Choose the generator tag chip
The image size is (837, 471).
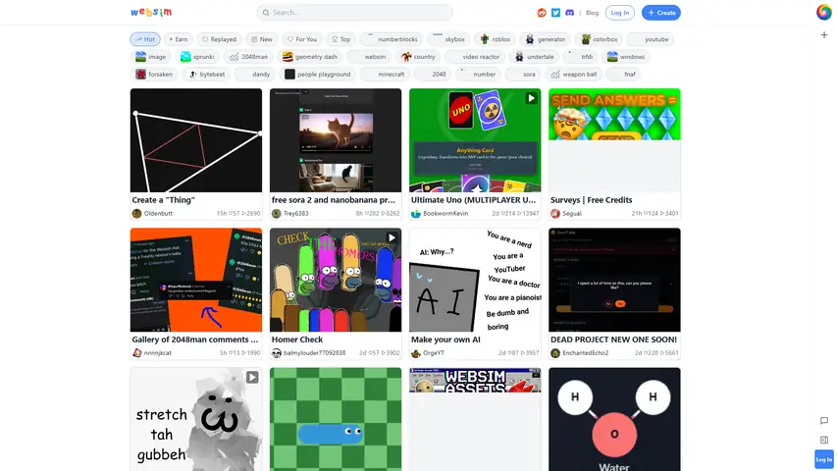[x=546, y=39]
